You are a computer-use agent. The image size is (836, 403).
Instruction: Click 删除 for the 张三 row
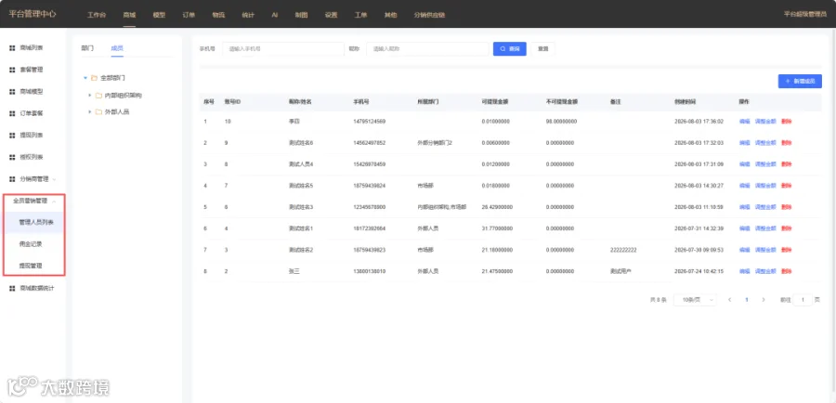(787, 271)
